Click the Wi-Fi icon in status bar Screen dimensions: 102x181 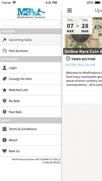(14, 3)
